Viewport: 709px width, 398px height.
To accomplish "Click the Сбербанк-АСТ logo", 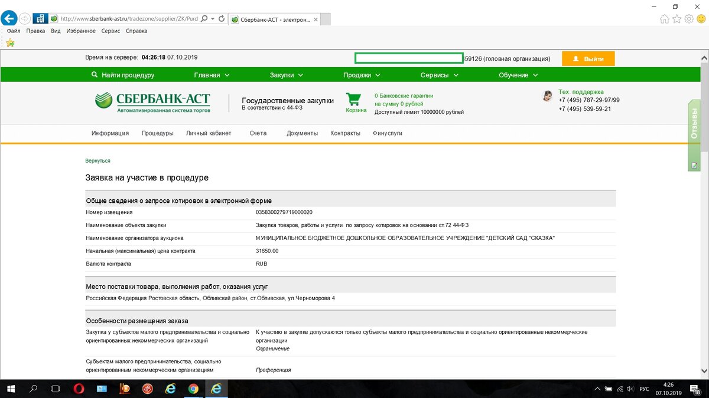I will [151, 101].
